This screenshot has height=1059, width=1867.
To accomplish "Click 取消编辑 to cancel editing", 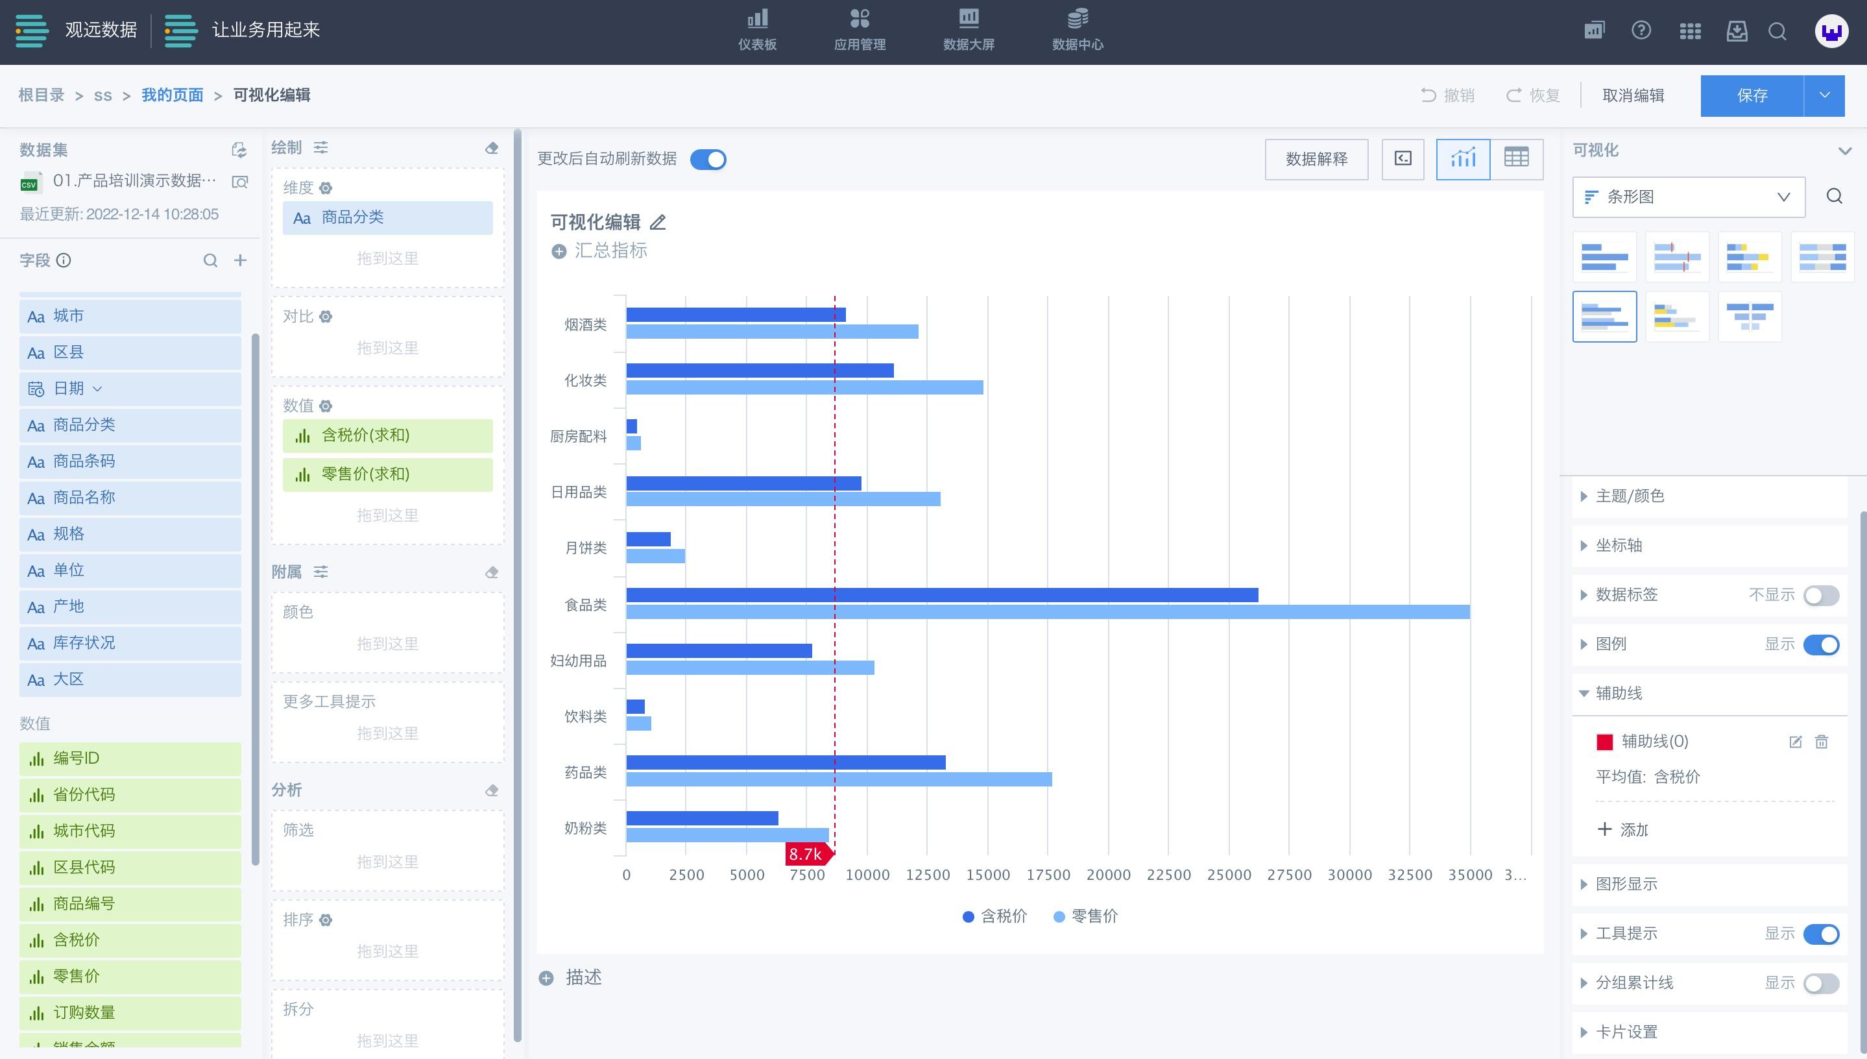I will pos(1633,95).
